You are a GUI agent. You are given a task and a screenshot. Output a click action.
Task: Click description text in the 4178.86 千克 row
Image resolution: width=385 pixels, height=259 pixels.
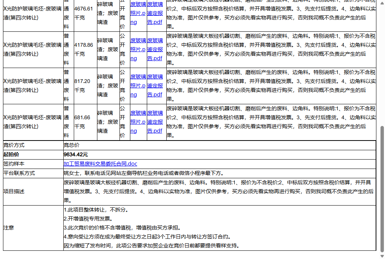[271, 49]
